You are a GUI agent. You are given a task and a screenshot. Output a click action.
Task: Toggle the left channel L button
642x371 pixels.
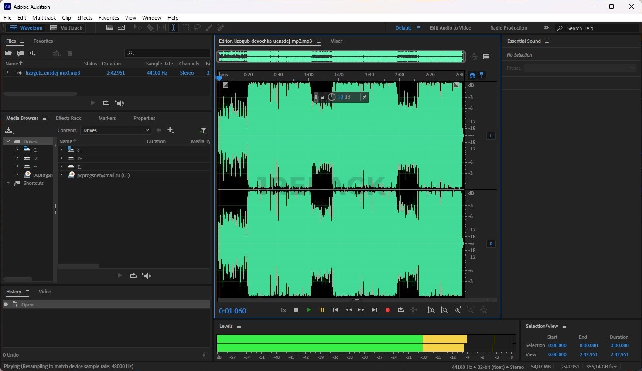coord(491,136)
